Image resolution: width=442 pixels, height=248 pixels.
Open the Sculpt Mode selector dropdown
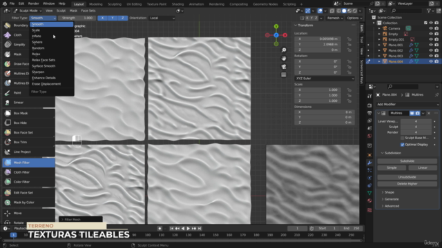[x=28, y=11]
